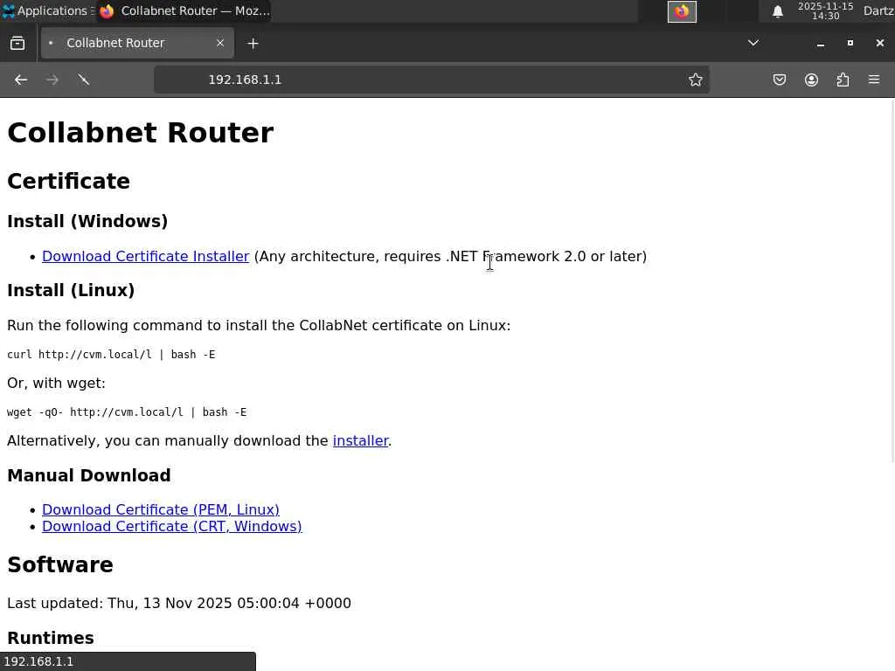Image resolution: width=895 pixels, height=671 pixels.
Task: Open the notification bell in panel
Action: [x=777, y=11]
